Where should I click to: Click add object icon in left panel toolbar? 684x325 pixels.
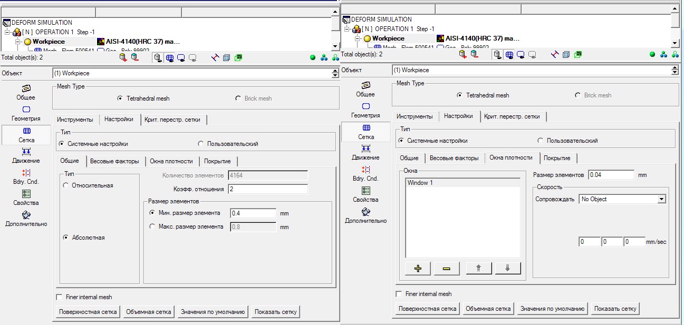tap(123, 57)
